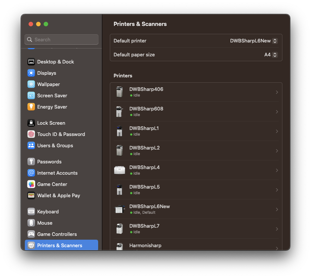This screenshot has width=311, height=278.
Task: Click the DWBSharpL4 printer thumbnail icon
Action: pyautogui.click(x=119, y=170)
